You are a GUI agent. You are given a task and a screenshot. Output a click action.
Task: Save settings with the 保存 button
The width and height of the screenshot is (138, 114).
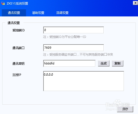click(125, 109)
